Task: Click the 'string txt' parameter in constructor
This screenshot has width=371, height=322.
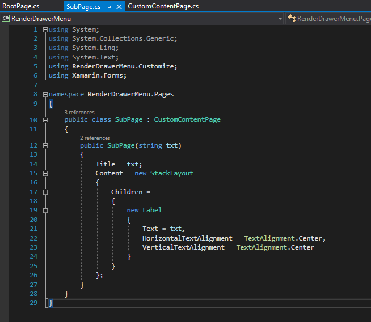Action: click(158, 145)
